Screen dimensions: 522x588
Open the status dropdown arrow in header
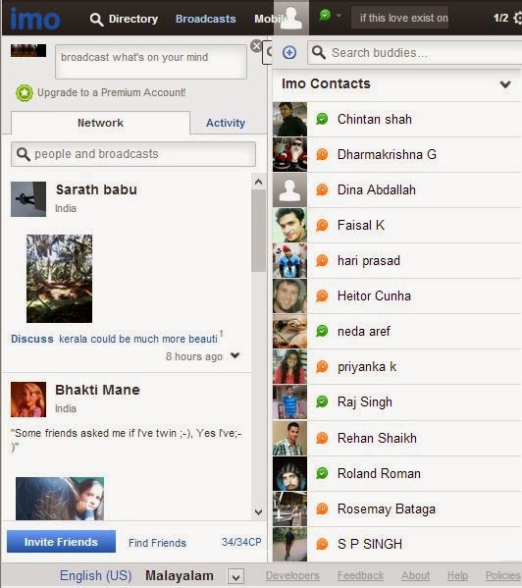339,16
